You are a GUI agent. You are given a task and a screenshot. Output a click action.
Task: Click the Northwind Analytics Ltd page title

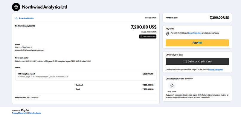pos(45,7)
